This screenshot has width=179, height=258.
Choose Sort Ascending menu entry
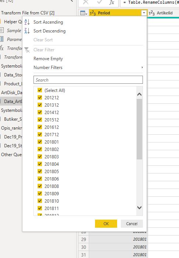[48, 22]
